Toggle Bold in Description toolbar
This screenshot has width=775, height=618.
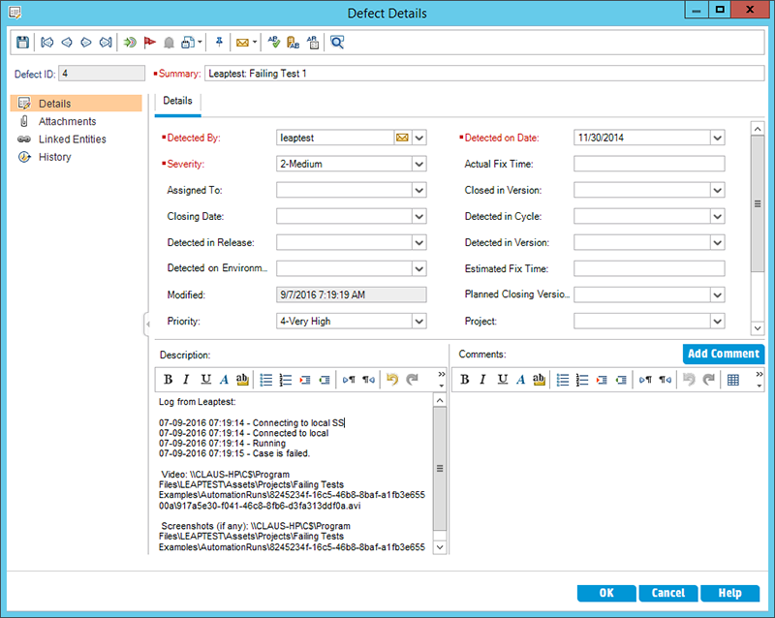click(168, 379)
